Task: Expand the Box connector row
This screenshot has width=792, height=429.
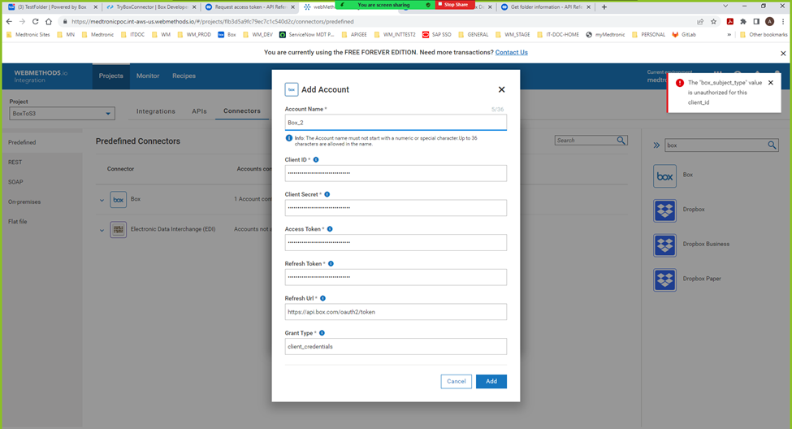Action: 102,200
